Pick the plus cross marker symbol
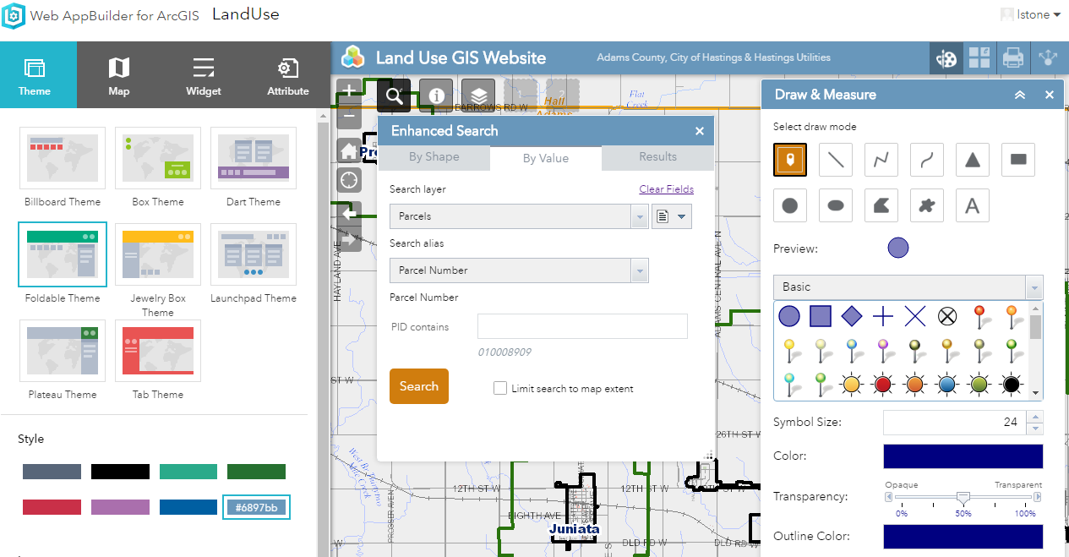The height and width of the screenshot is (557, 1069). pos(883,316)
